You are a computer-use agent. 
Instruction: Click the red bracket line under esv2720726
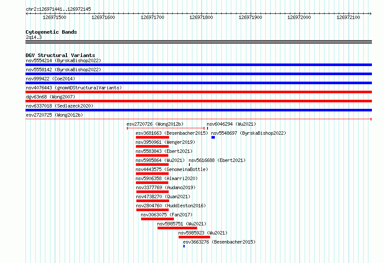[x=166, y=128]
